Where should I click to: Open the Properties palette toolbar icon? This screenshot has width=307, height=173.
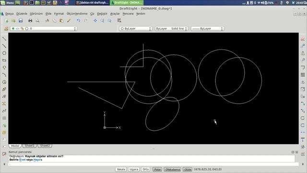pyautogui.click(x=119, y=21)
